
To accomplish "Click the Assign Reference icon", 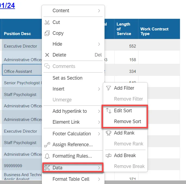I will 47,145.
